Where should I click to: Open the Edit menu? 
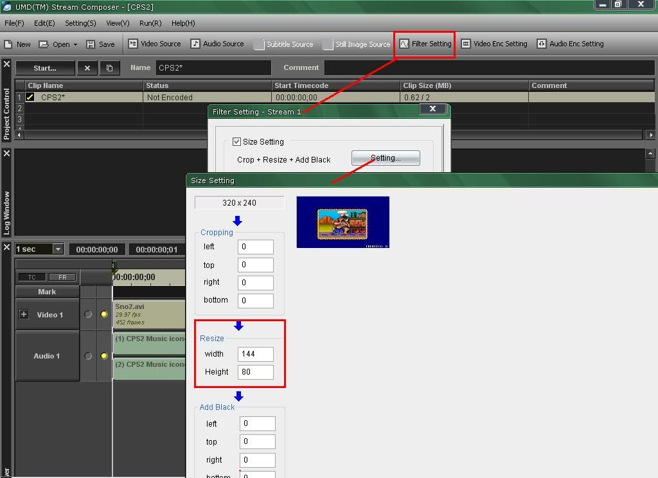[x=44, y=23]
